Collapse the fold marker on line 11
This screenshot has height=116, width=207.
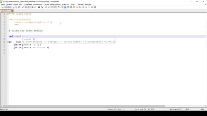point(8,42)
